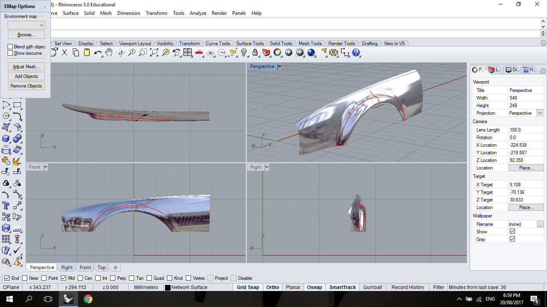Click the Cut scissors icon
Image resolution: width=547 pixels, height=307 pixels.
(64, 52)
